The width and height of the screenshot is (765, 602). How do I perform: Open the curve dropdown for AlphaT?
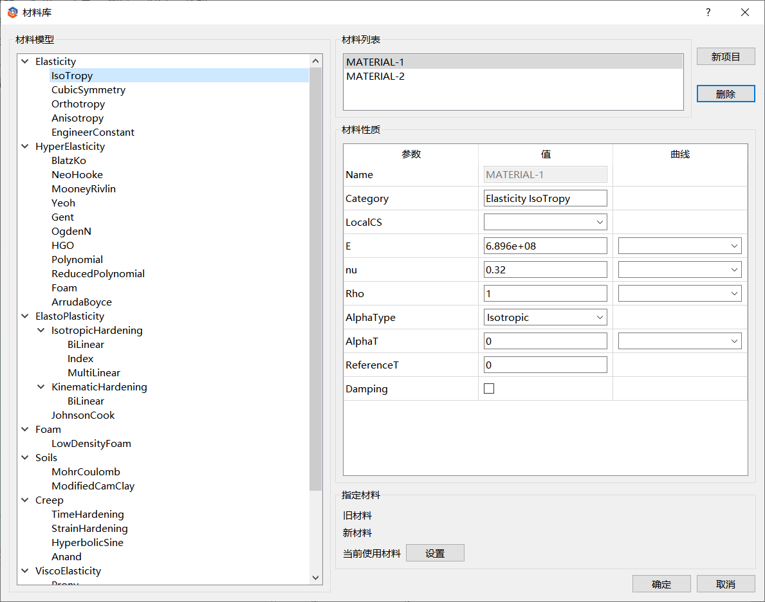pyautogui.click(x=679, y=341)
